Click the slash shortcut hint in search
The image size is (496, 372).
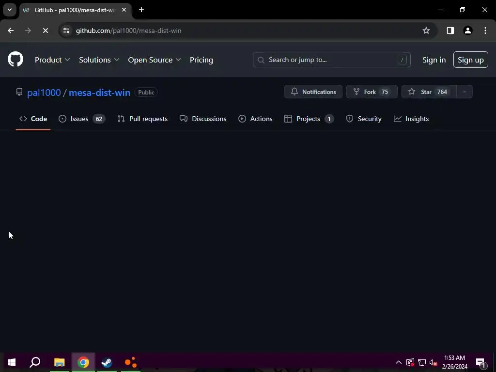coord(402,60)
